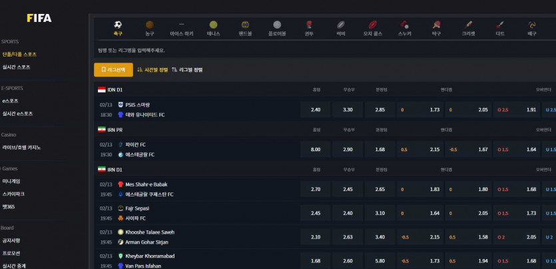Open 실시간 스포츠 in the sidebar
Screen dimensions: 556x269
(16, 67)
